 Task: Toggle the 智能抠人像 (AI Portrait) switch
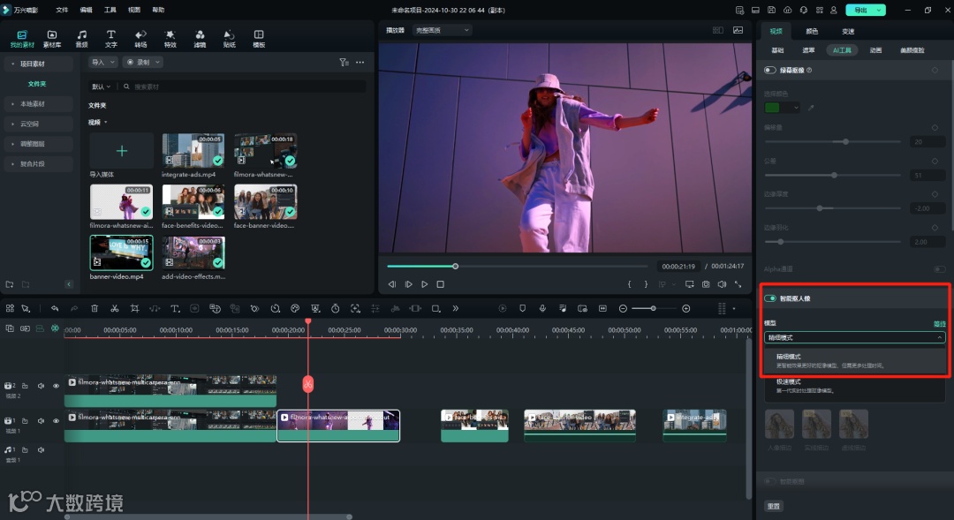(770, 298)
